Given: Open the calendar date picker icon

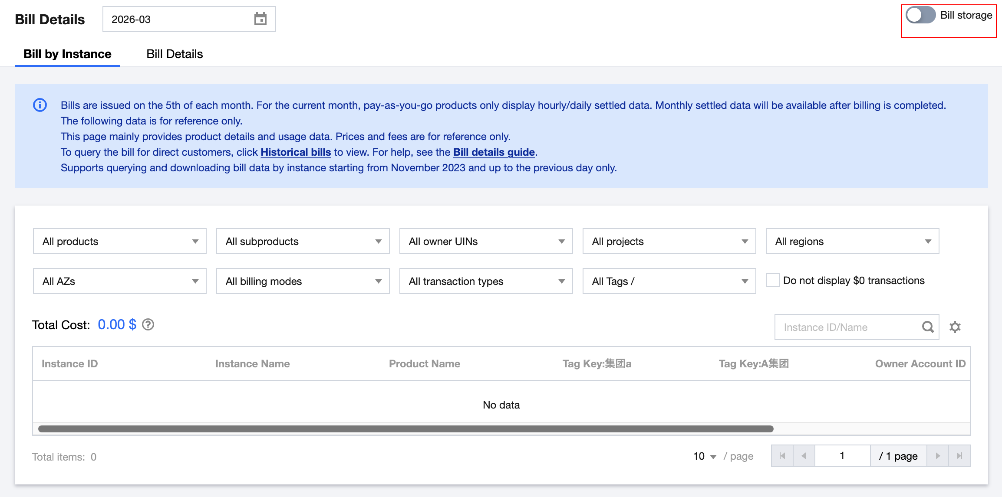Looking at the screenshot, I should pyautogui.click(x=260, y=19).
